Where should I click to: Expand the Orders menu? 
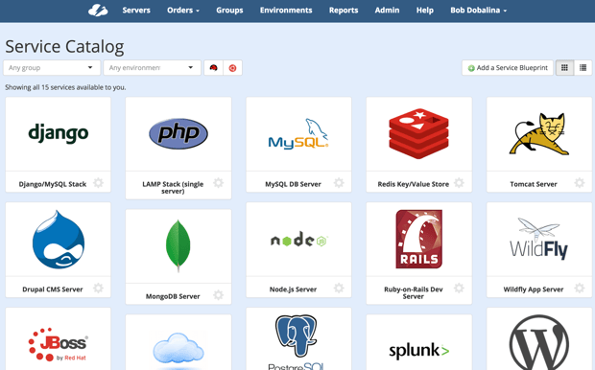pyautogui.click(x=183, y=11)
